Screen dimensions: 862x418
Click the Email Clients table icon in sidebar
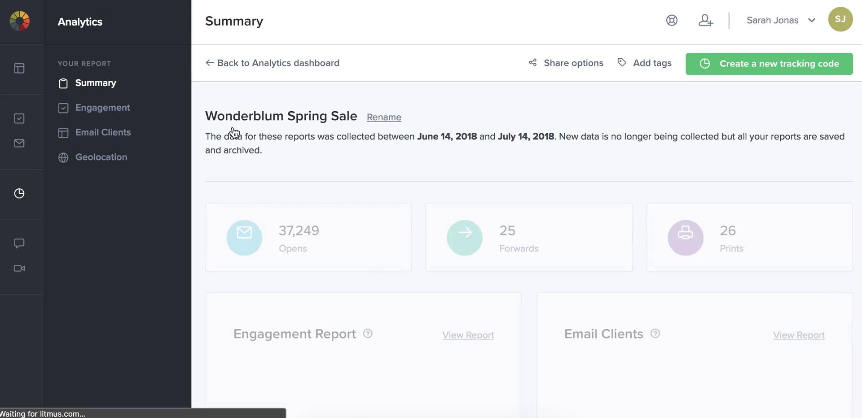pos(63,133)
